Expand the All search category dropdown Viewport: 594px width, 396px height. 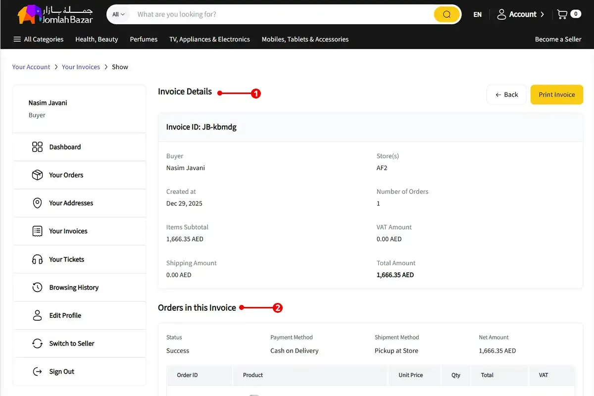[118, 14]
